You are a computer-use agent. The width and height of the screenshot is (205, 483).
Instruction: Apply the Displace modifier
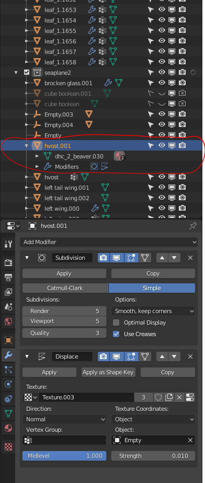pyautogui.click(x=49, y=372)
